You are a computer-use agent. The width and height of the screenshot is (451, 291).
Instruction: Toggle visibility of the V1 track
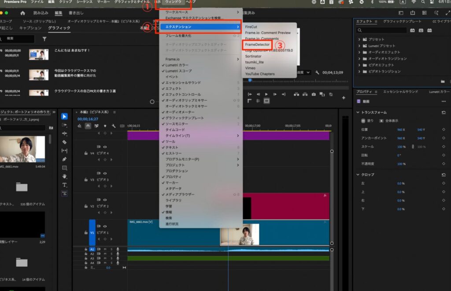point(105,226)
